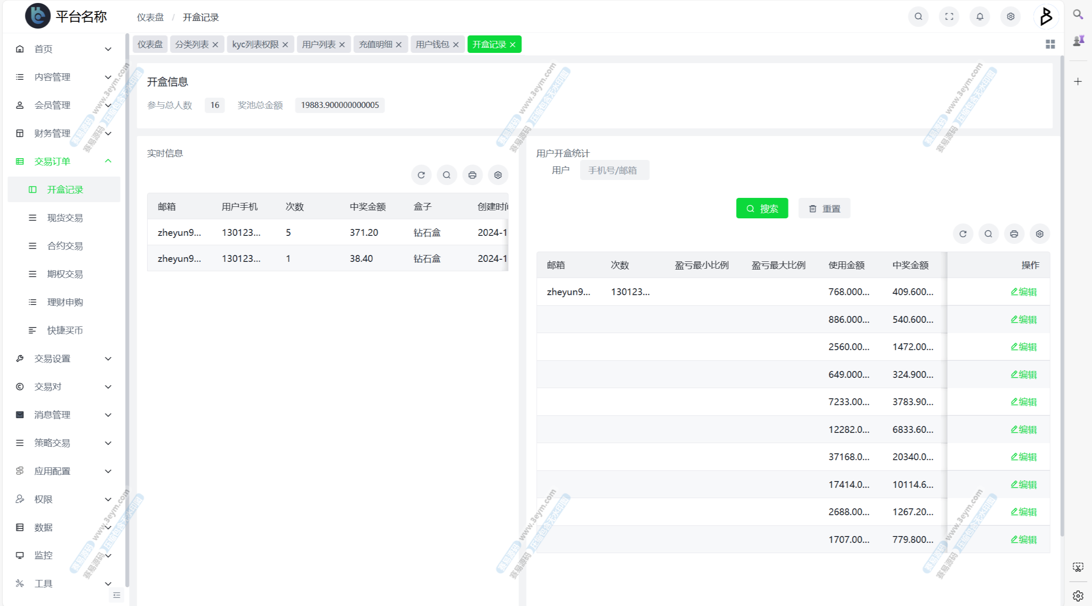Open column settings for 用户开盒统计 table
1092x606 pixels.
point(1040,234)
